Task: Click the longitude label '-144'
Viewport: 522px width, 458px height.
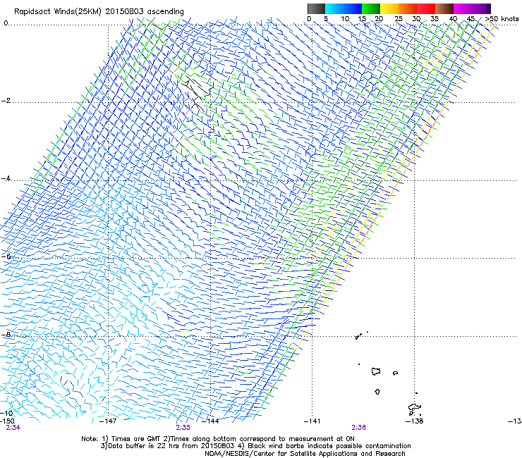Action: (x=211, y=421)
